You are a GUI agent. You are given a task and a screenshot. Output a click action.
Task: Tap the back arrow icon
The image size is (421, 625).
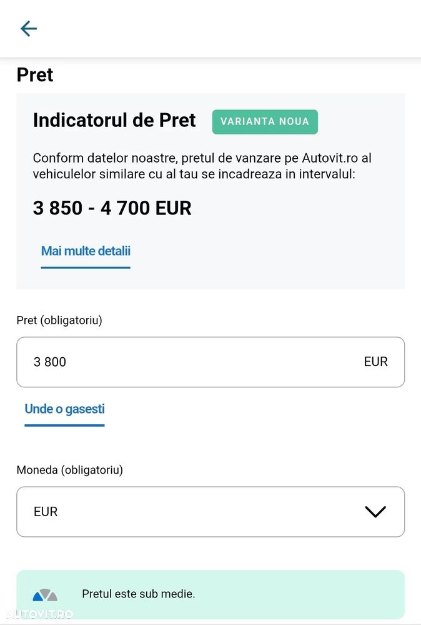point(29,29)
